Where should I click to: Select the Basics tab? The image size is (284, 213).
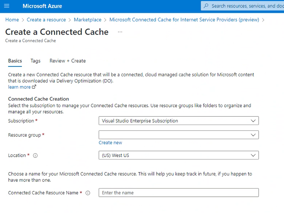click(x=15, y=61)
